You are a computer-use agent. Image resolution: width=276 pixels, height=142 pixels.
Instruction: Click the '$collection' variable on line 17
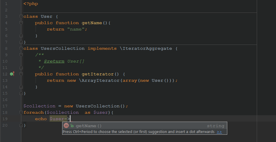(39, 106)
